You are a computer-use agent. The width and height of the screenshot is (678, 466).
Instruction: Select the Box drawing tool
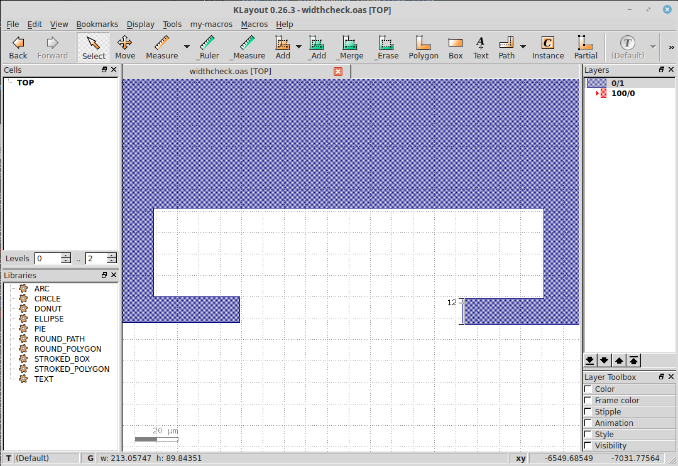coord(455,47)
